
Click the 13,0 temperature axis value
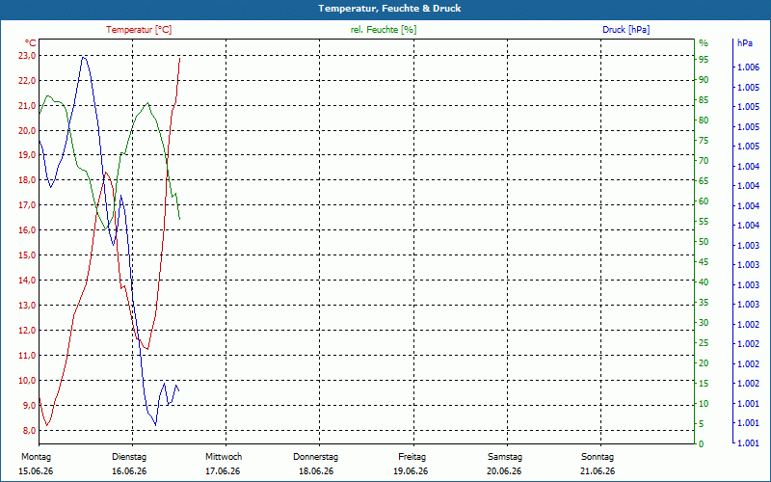[x=27, y=306]
